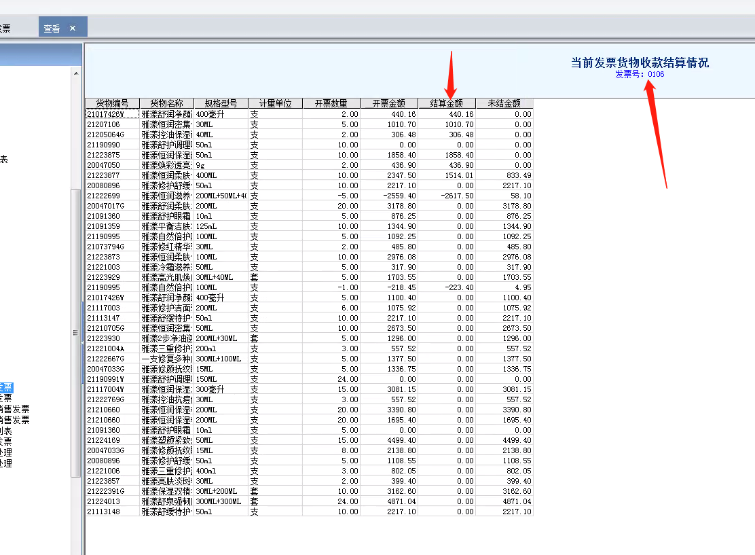The width and height of the screenshot is (755, 555).
Task: Close the 查看 tab
Action: 73,28
